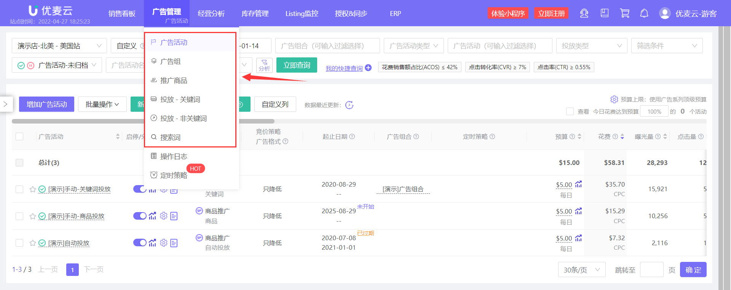Open the 广告活动-未归档 status dropdown
This screenshot has width=731, height=290.
coord(57,65)
